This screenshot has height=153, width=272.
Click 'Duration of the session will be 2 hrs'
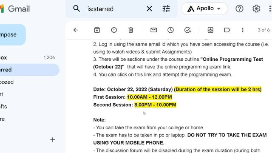[218, 89]
